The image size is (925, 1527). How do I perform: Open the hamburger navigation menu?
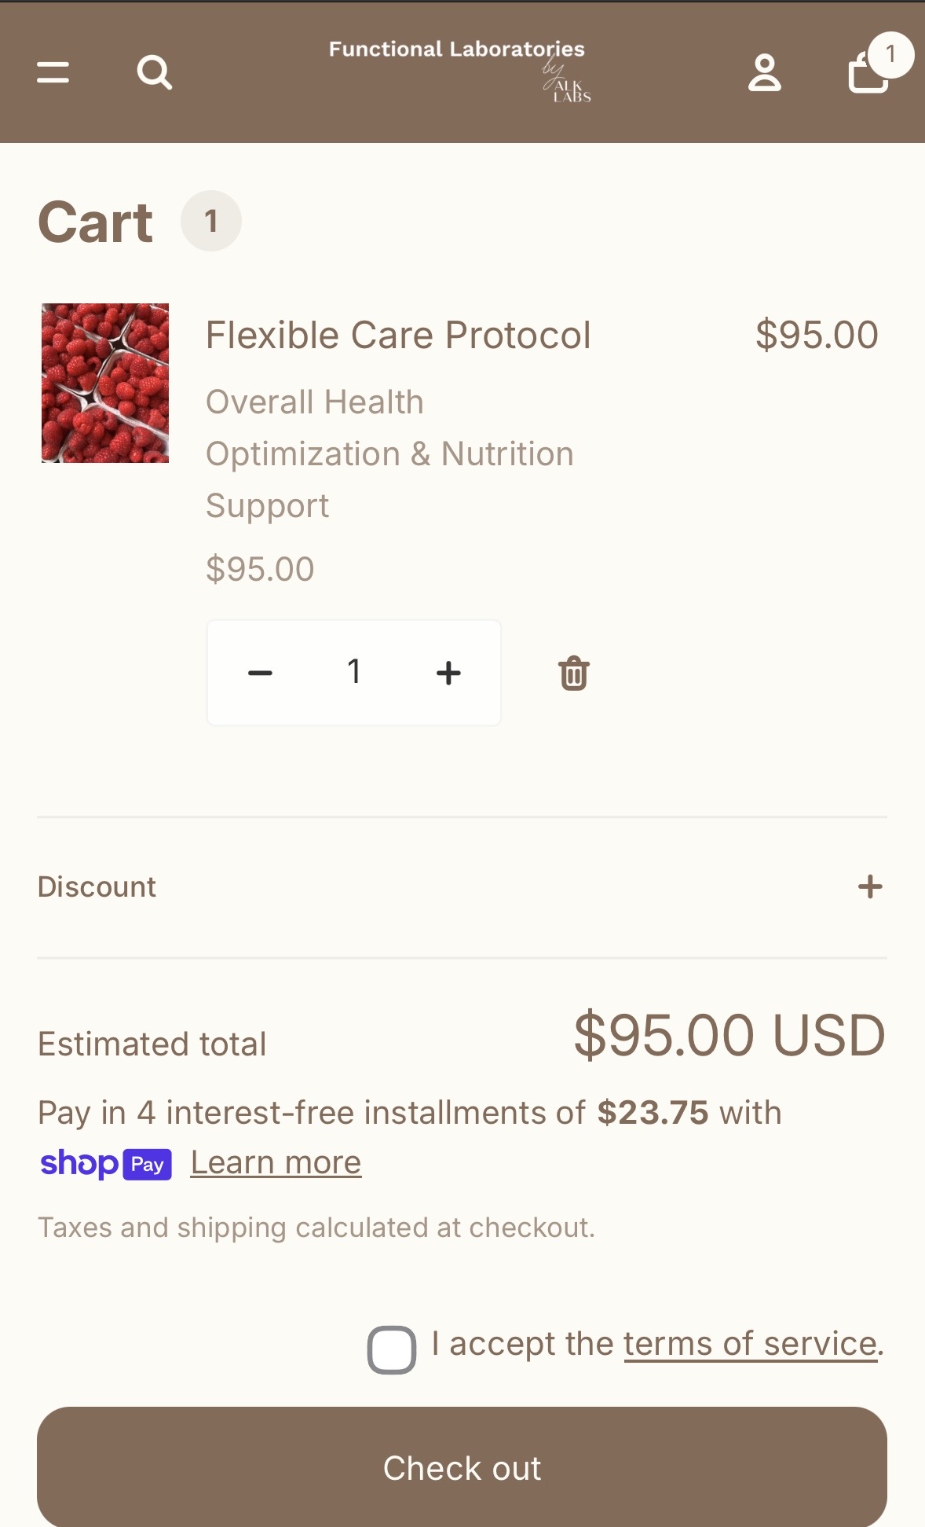(x=53, y=72)
